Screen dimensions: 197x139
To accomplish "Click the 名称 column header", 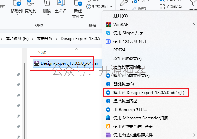I will pos(42,52).
